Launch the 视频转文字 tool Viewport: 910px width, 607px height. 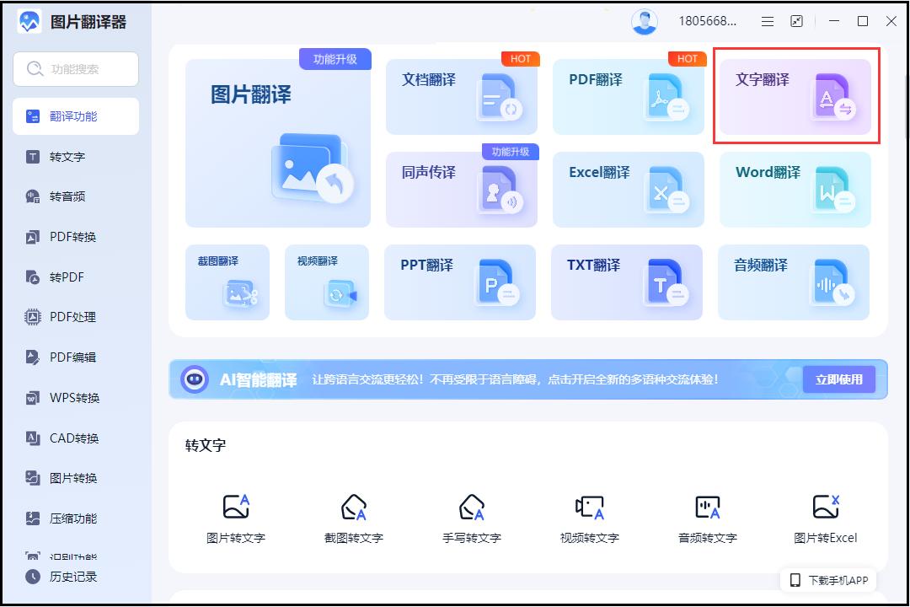(591, 516)
